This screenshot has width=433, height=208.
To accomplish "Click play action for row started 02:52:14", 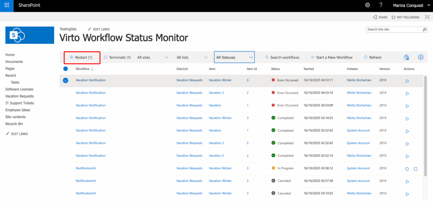I will pyautogui.click(x=407, y=156).
